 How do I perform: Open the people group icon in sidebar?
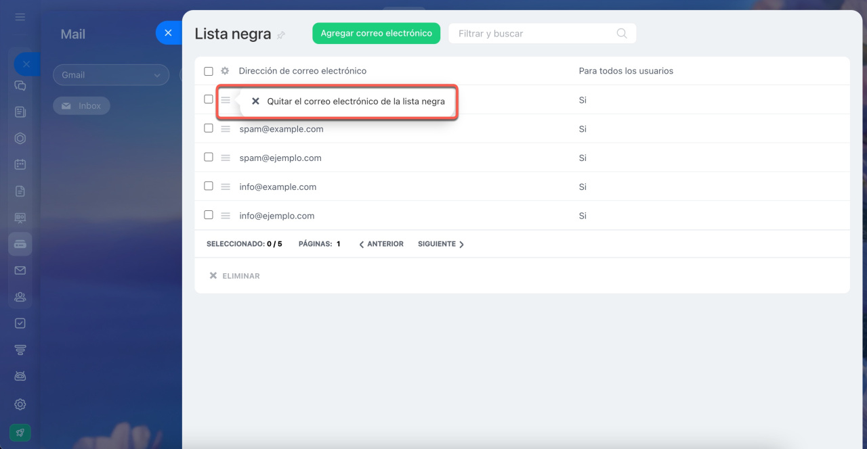coord(20,297)
